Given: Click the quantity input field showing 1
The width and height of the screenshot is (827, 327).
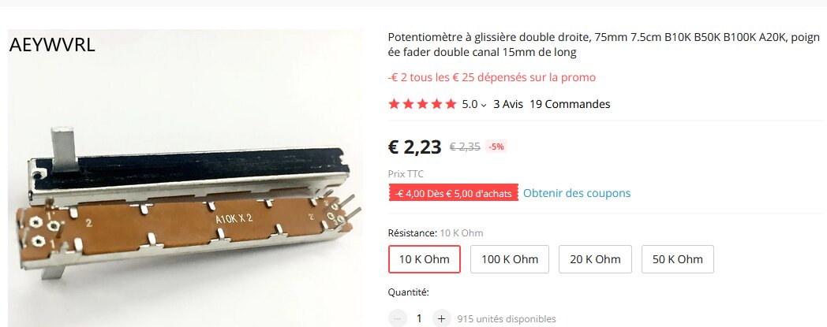Looking at the screenshot, I should [419, 318].
